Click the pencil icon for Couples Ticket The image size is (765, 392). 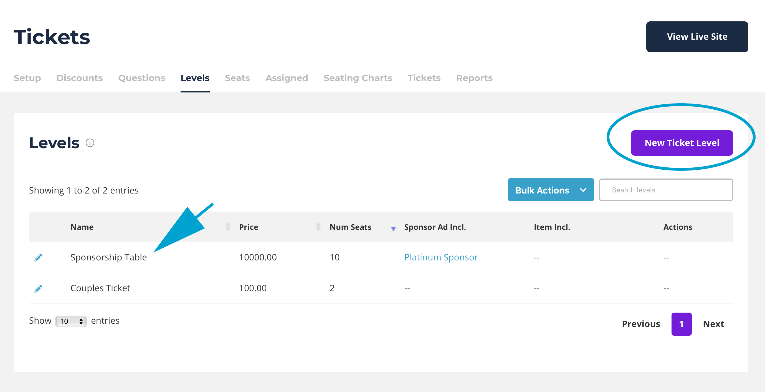tap(38, 288)
